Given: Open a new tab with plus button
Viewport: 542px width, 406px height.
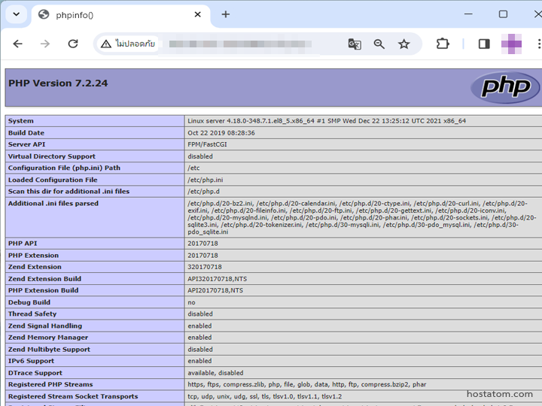Looking at the screenshot, I should pyautogui.click(x=226, y=14).
